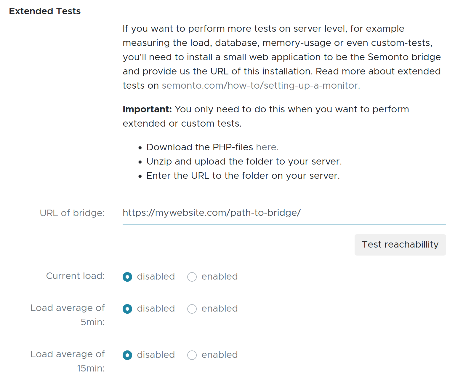This screenshot has width=455, height=386.
Task: Click the intro paragraph about server level tests
Action: click(x=281, y=57)
